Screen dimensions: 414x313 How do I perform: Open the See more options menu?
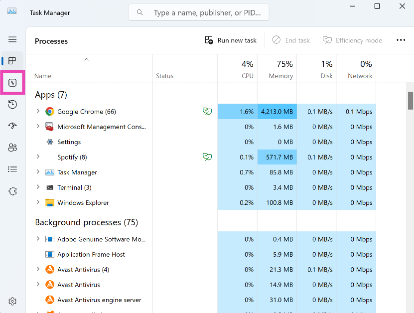click(401, 40)
